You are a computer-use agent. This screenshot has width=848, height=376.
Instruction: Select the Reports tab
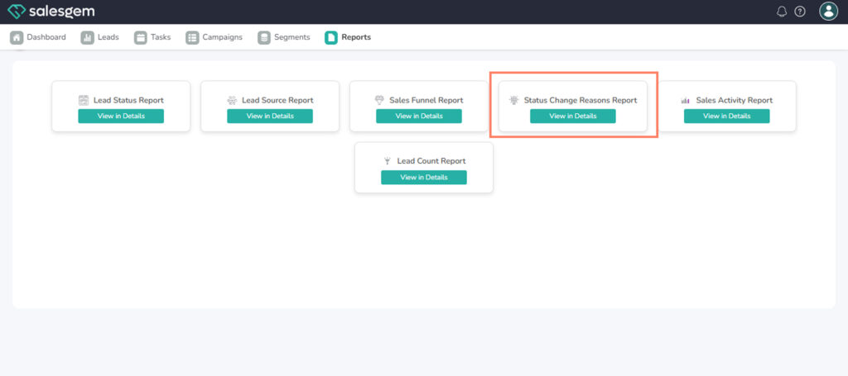(x=348, y=37)
